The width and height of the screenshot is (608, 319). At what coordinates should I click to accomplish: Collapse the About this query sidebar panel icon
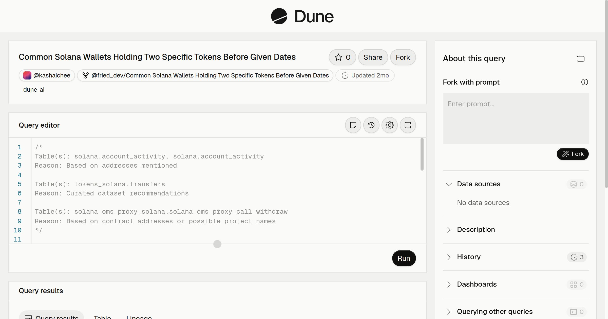[x=580, y=59]
